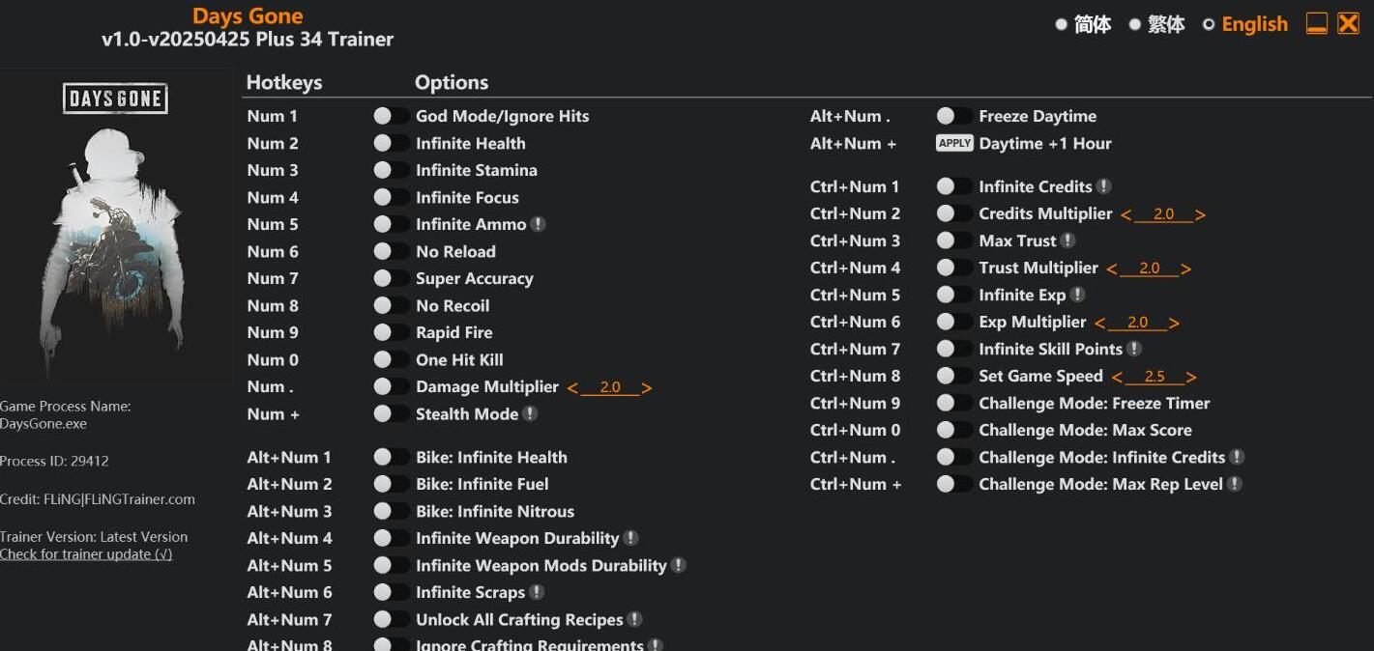Screen dimensions: 1374x651
Task: Click info icon next to Infinite Weapon Durability
Action: point(630,538)
